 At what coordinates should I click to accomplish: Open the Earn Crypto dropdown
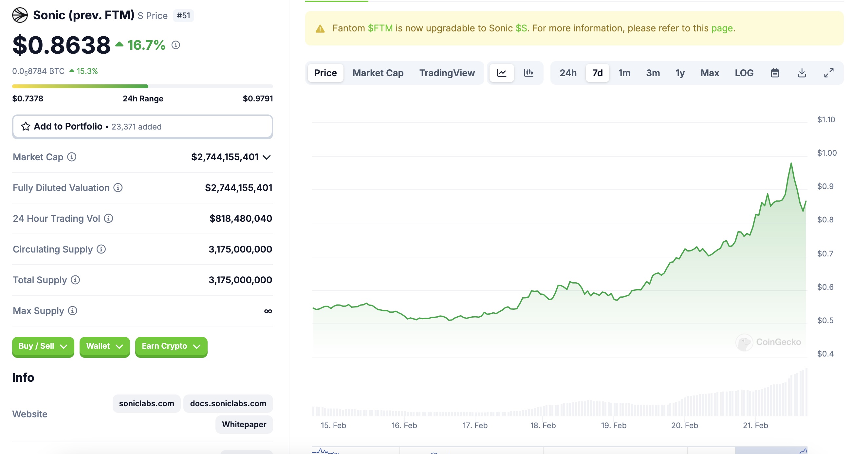pos(171,346)
